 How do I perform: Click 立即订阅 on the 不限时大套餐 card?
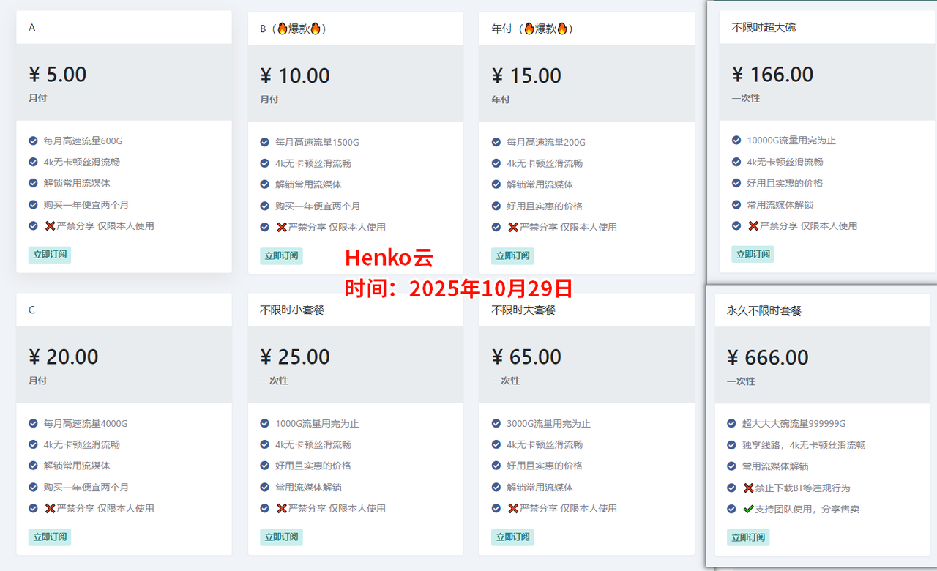(512, 537)
